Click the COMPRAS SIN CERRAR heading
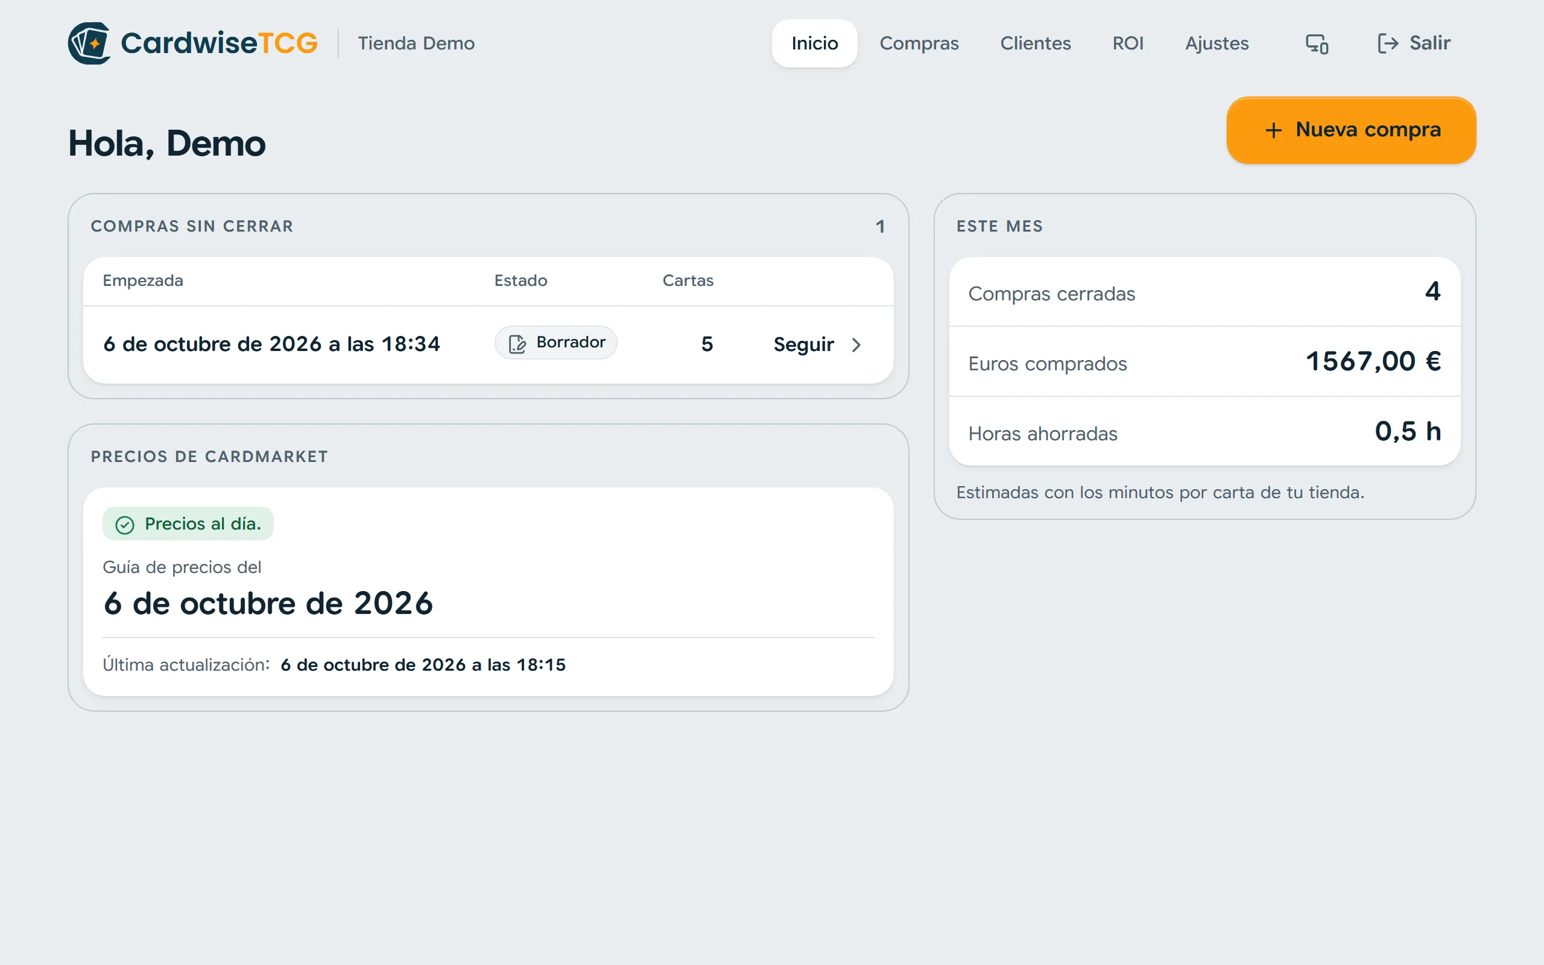 click(192, 227)
